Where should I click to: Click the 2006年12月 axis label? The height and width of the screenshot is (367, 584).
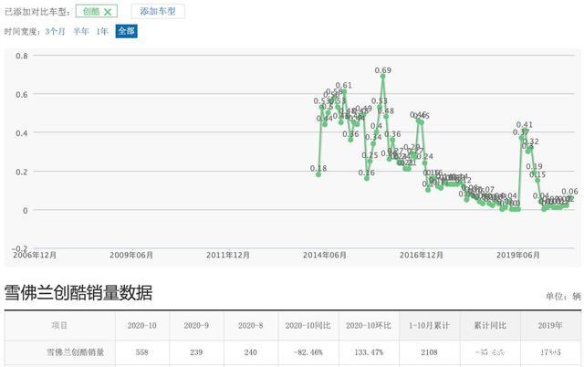35,256
